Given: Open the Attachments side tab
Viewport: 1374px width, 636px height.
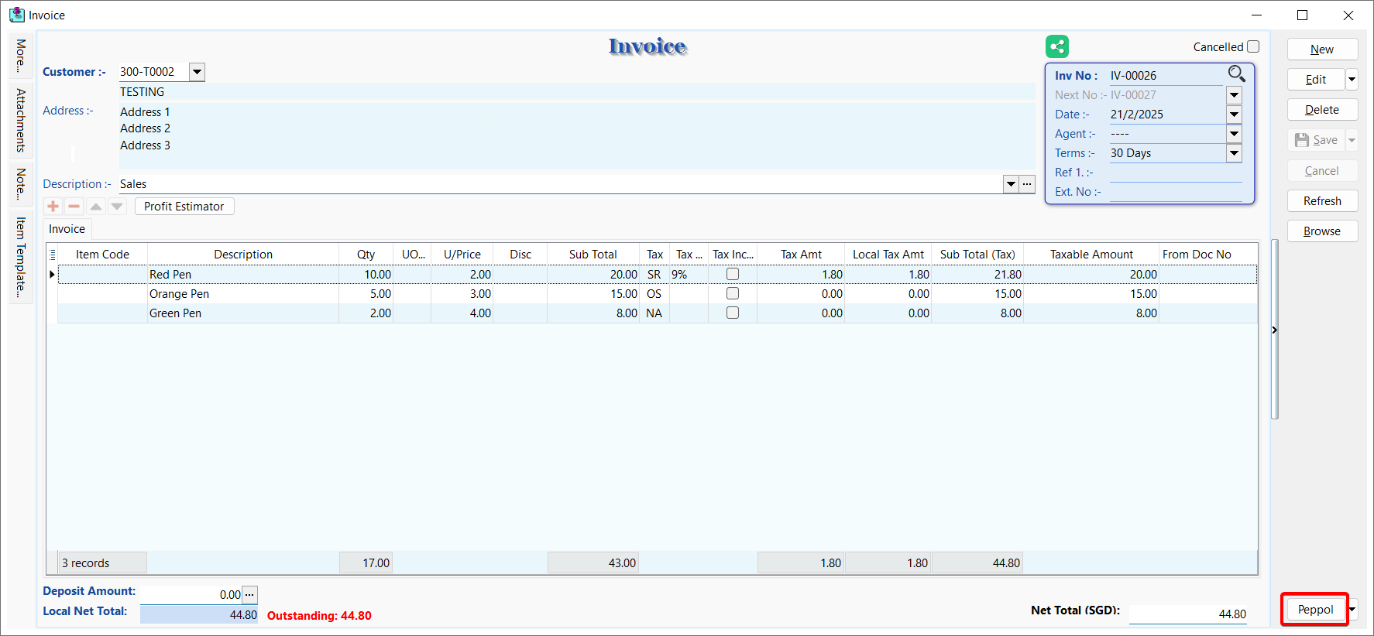Looking at the screenshot, I should click(21, 120).
